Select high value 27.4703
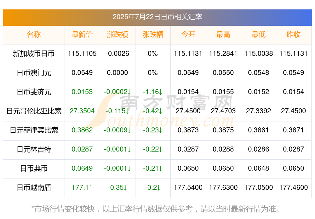This screenshot has height=219, width=315. click(x=223, y=111)
